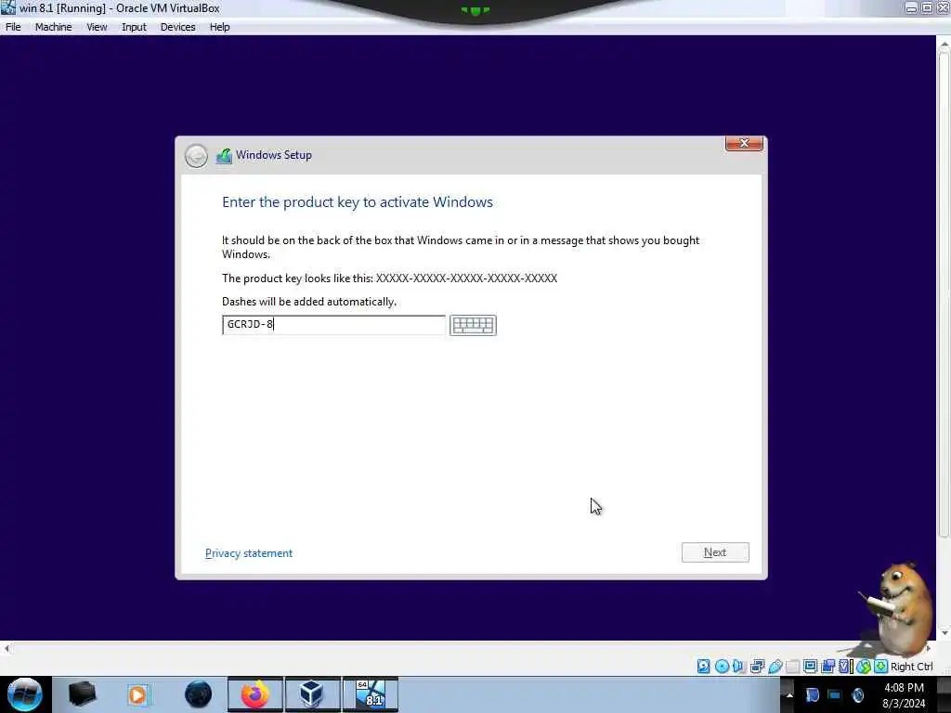Click the black box taskbar icon
The image size is (951, 713).
[x=82, y=694]
